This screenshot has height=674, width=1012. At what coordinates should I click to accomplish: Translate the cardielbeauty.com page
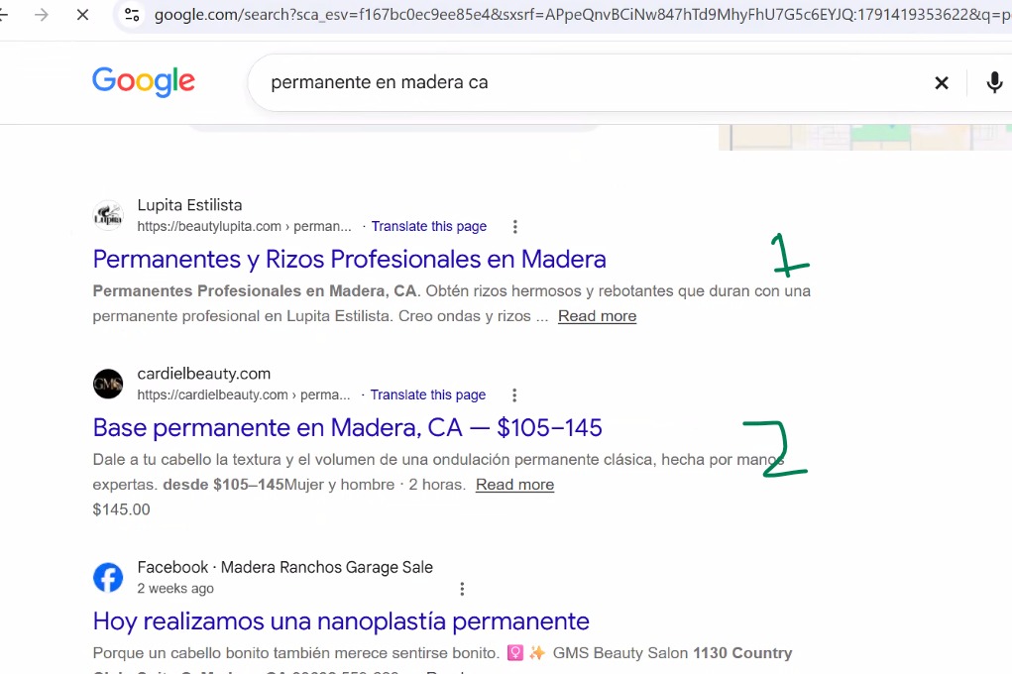[428, 395]
